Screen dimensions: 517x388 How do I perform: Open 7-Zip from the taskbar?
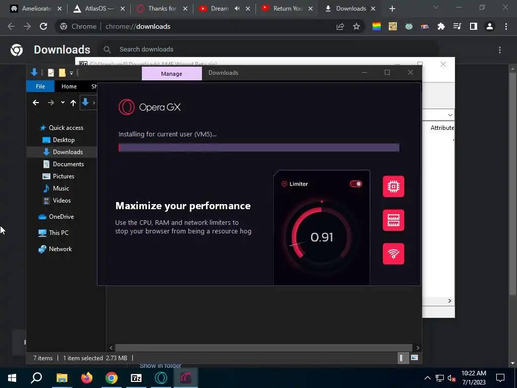pyautogui.click(x=136, y=378)
